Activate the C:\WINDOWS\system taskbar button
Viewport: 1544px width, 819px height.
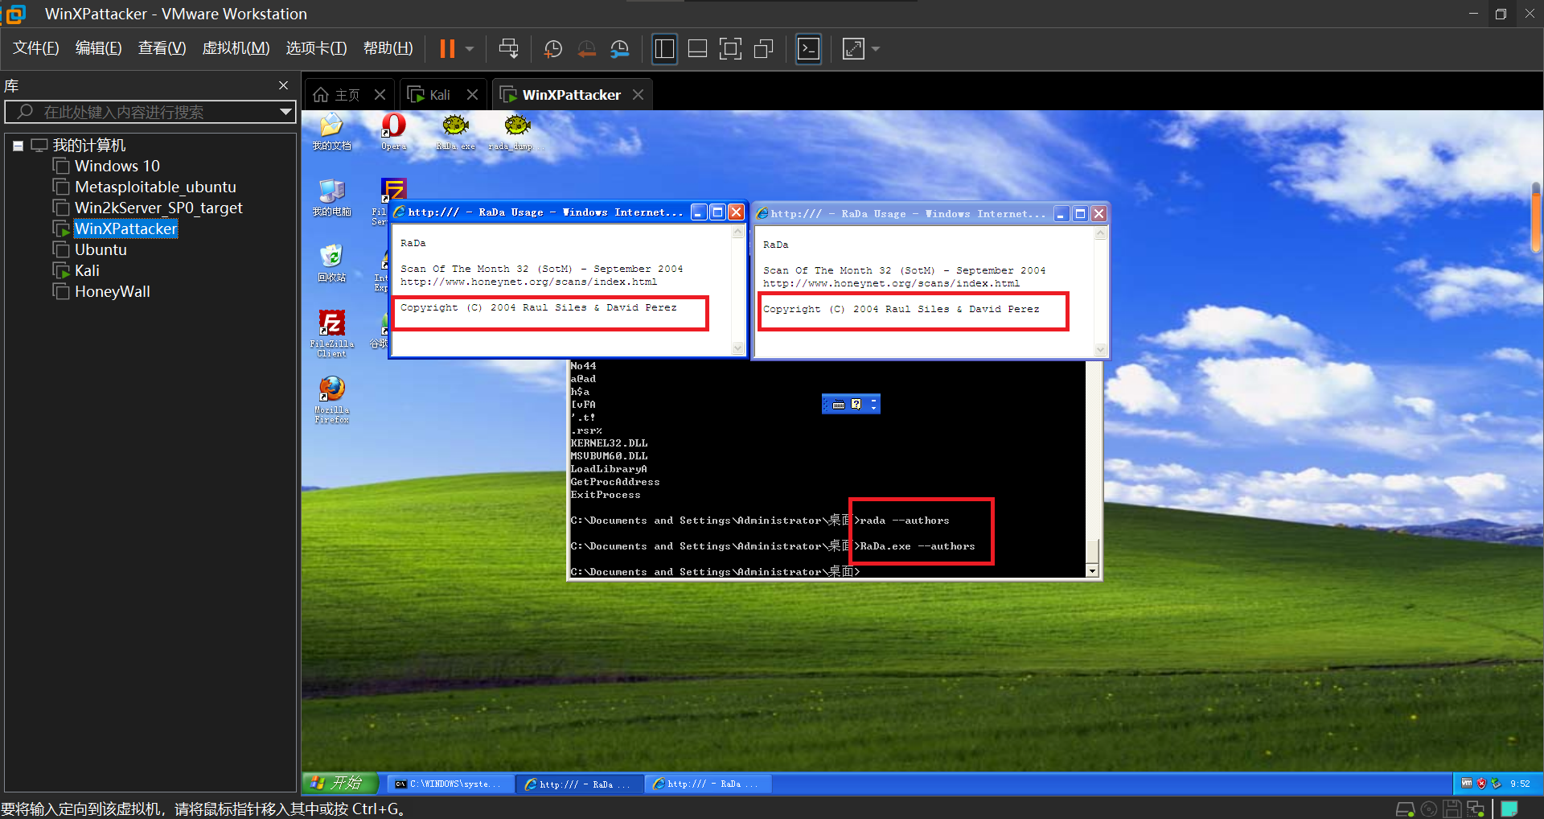(450, 784)
